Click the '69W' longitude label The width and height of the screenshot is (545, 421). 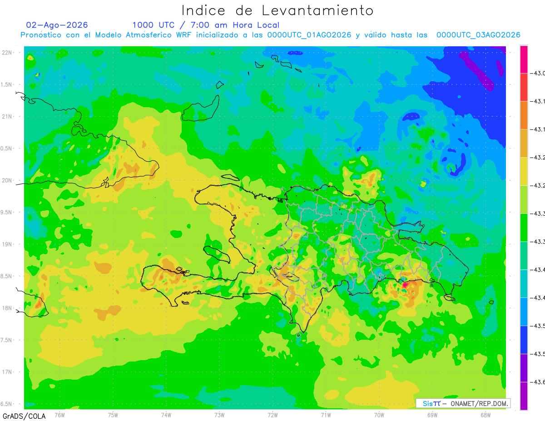(x=432, y=415)
